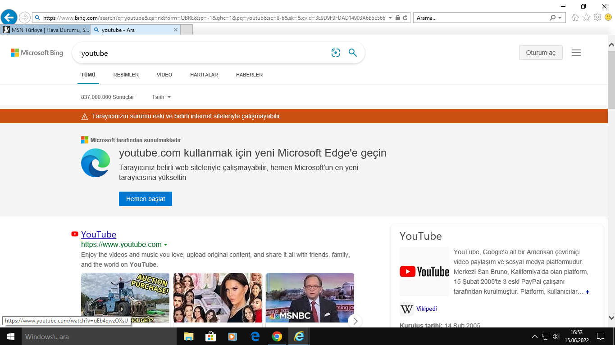
Task: Switch to the RESİMLER tab
Action: point(126,75)
